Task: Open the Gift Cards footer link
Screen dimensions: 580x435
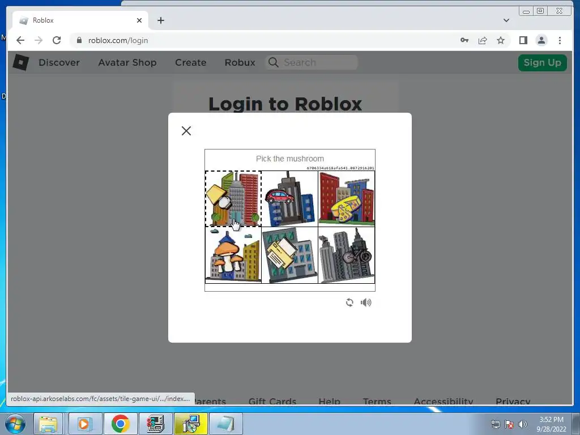Action: [x=272, y=401]
